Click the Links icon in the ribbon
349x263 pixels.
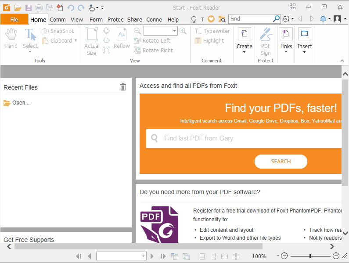click(286, 34)
